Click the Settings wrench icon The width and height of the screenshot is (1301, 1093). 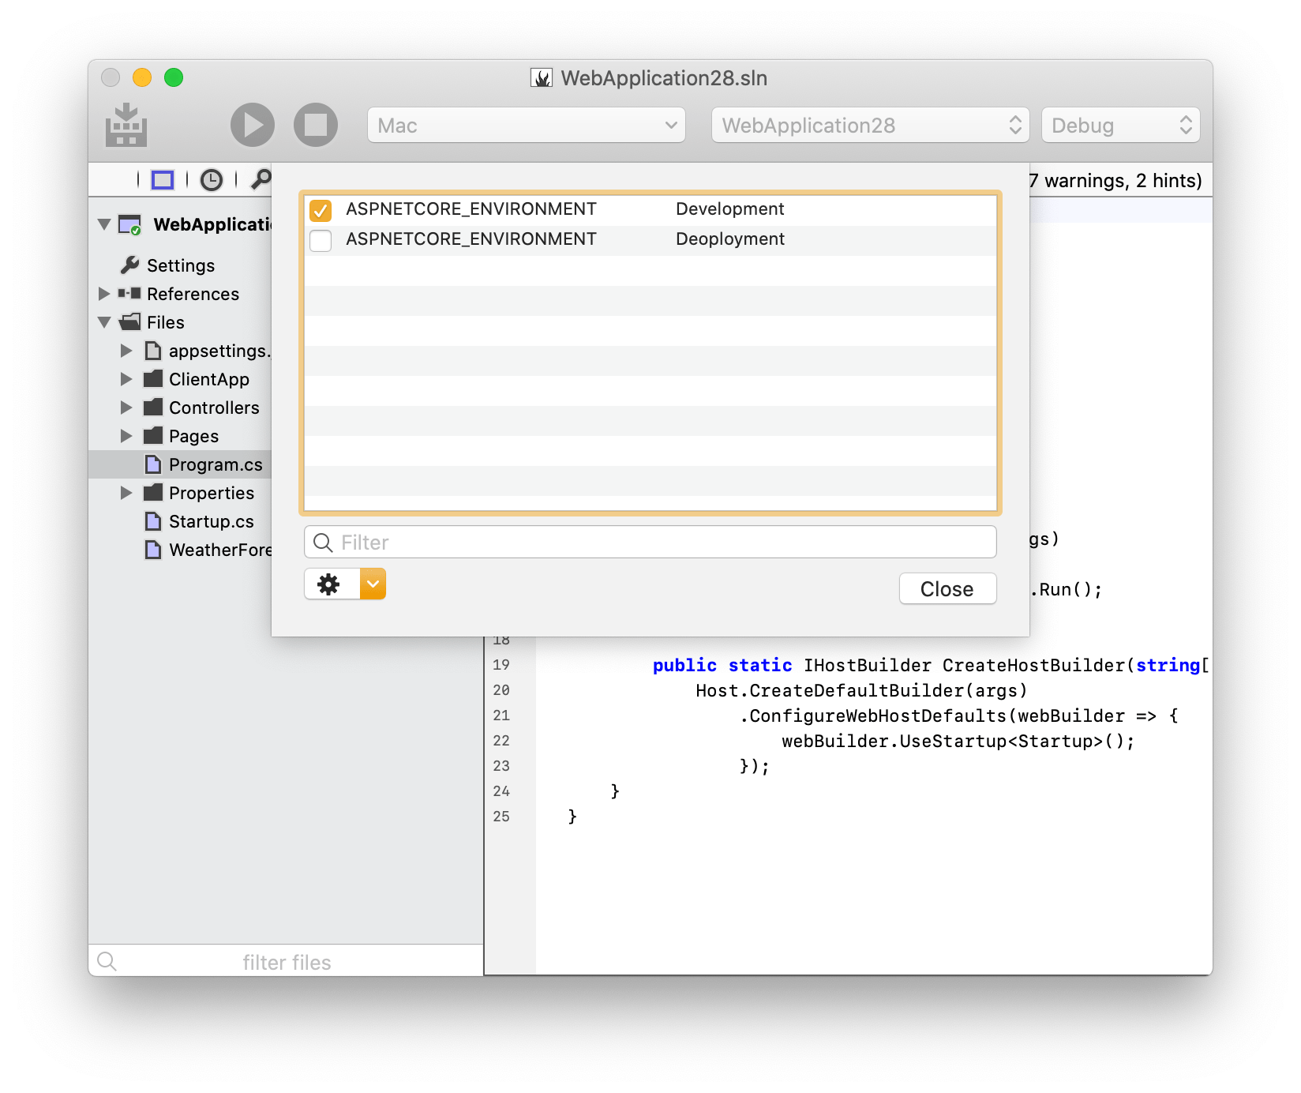point(130,265)
